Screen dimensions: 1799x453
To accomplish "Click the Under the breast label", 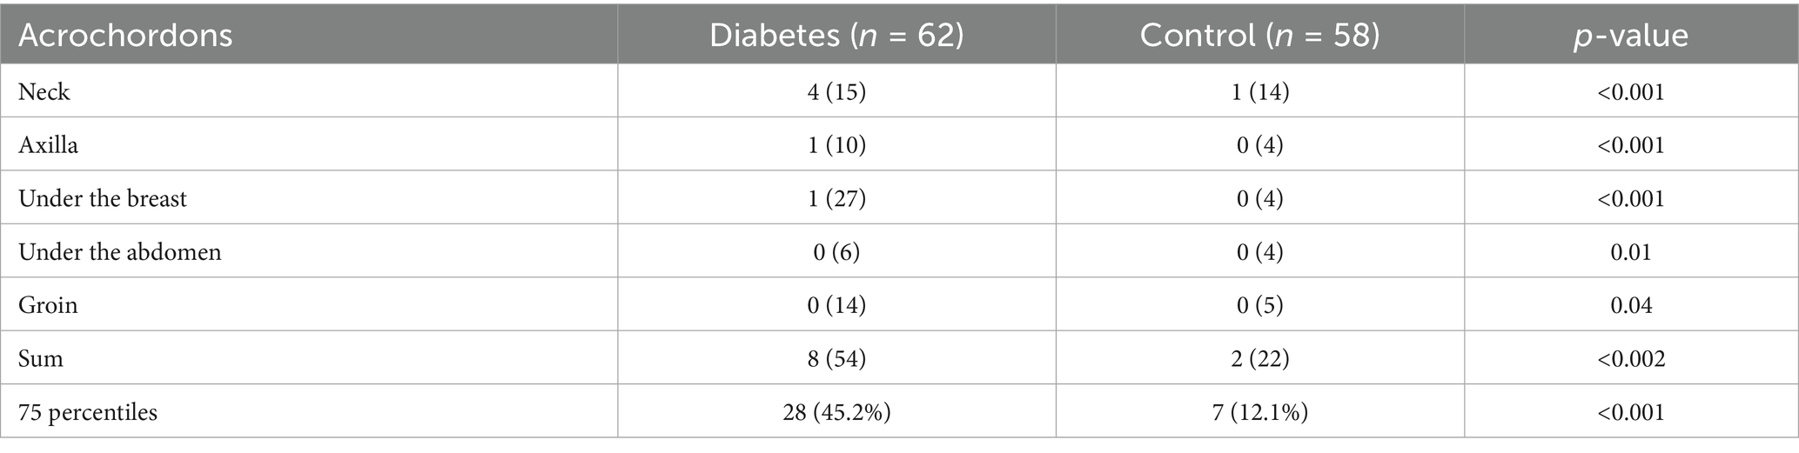I will click(x=103, y=198).
